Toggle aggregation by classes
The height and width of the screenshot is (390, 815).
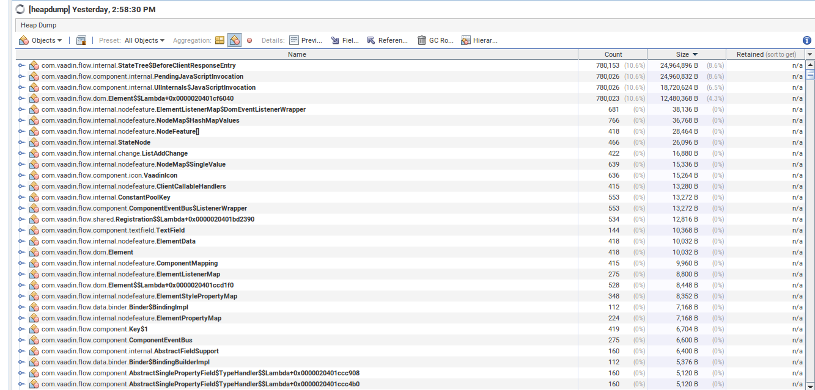[235, 40]
